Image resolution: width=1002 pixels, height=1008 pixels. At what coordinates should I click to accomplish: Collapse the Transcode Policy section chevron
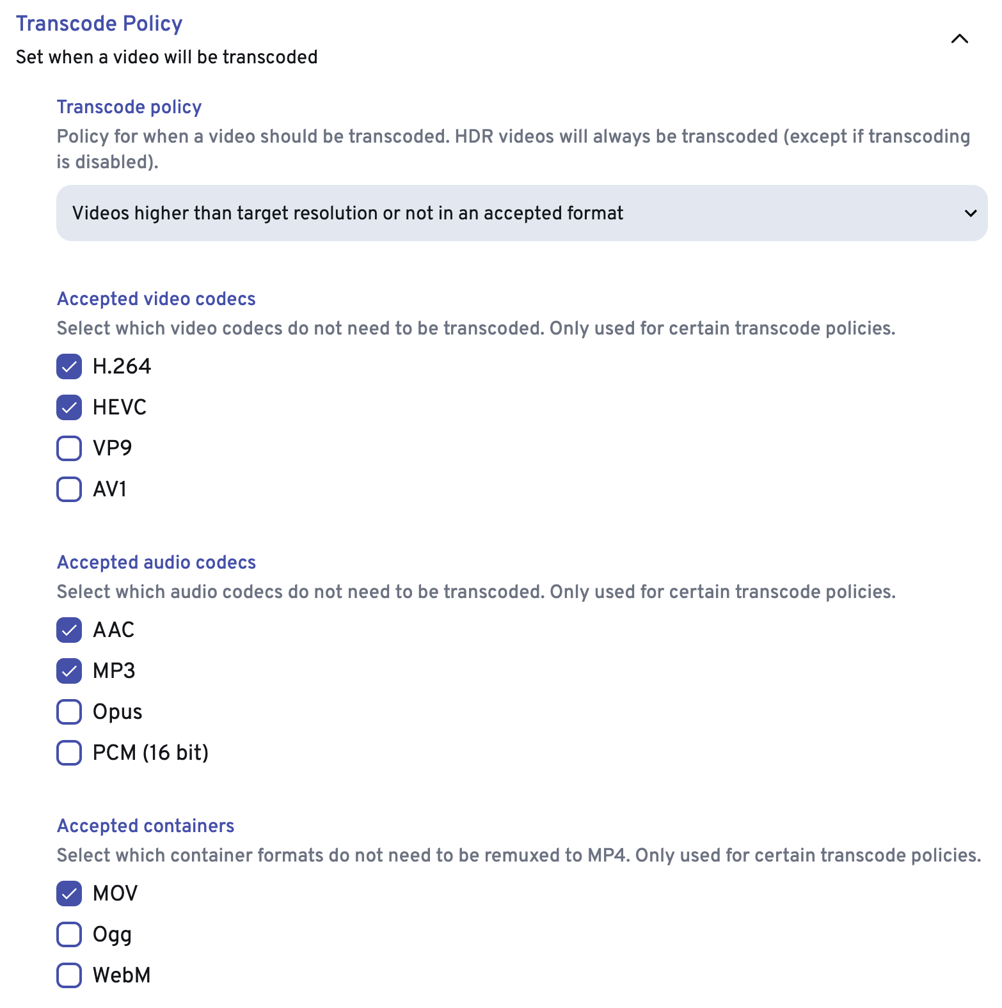click(x=959, y=39)
